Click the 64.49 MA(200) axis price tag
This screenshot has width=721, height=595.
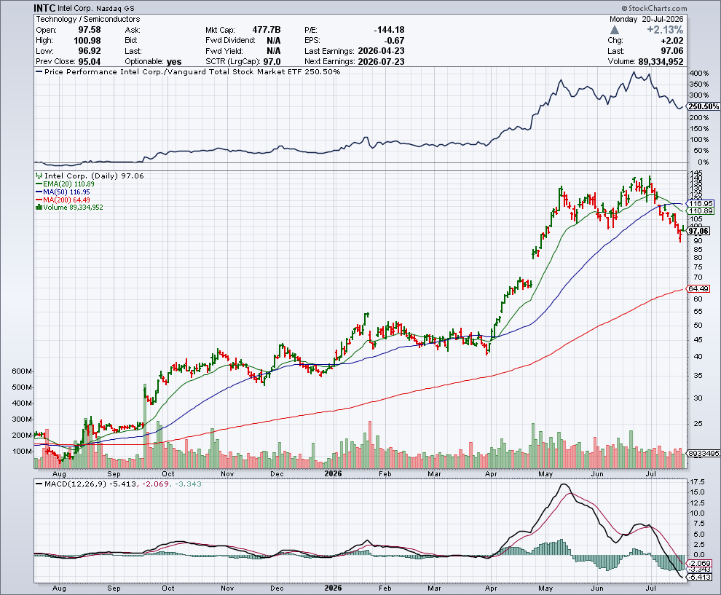(698, 289)
